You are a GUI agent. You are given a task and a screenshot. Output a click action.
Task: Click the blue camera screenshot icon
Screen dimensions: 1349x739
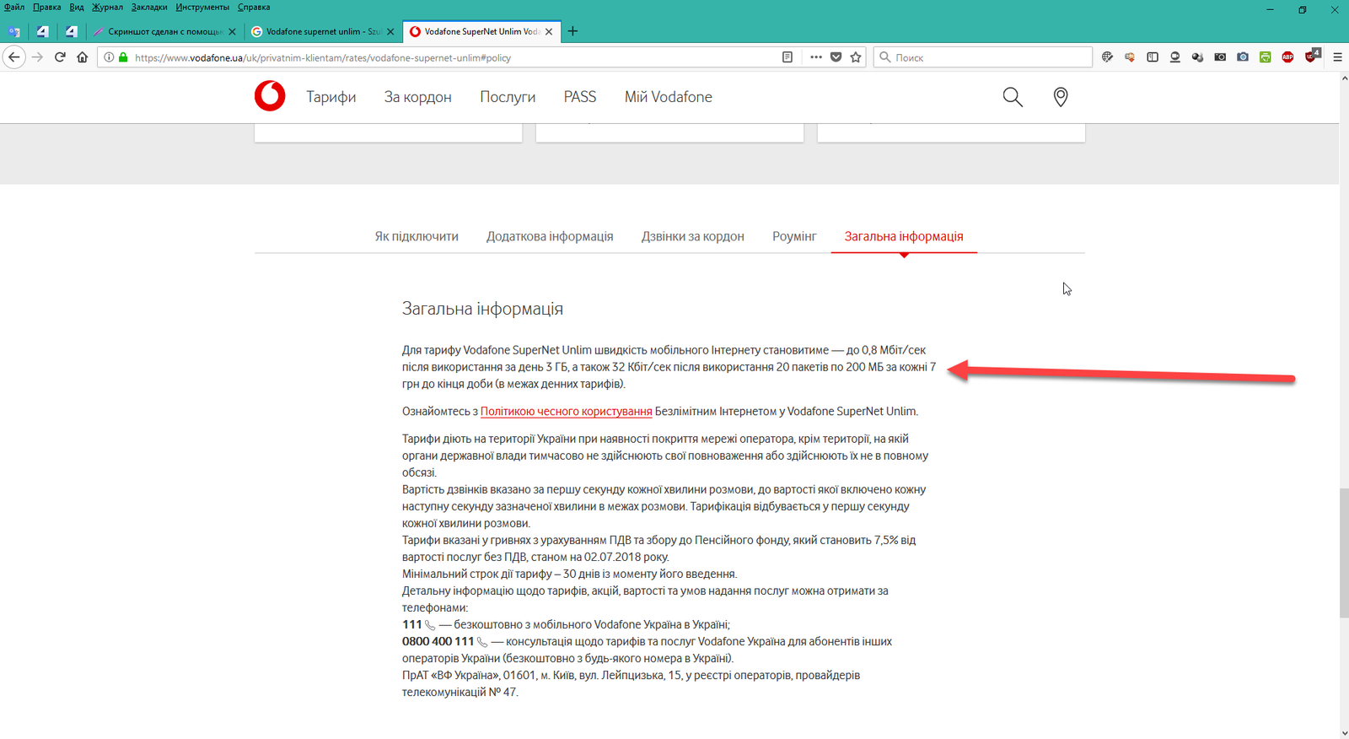1243,57
